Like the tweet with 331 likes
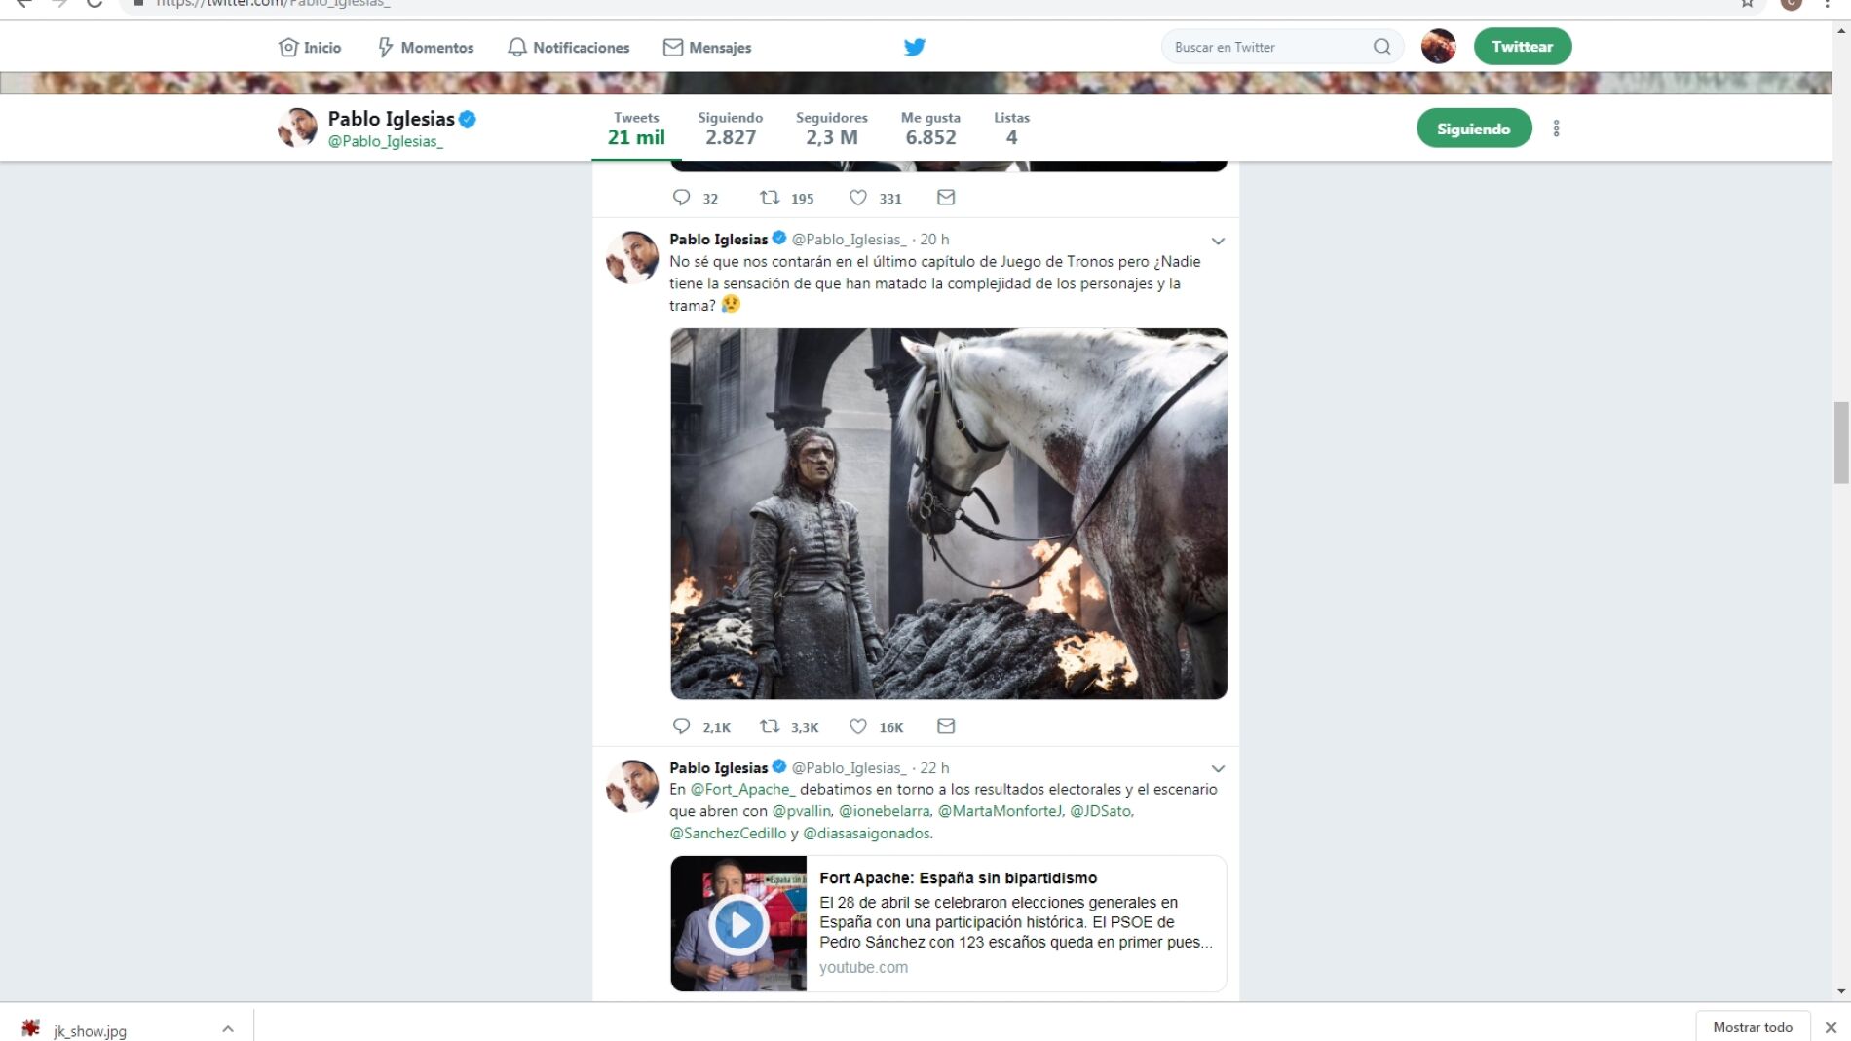 (858, 198)
